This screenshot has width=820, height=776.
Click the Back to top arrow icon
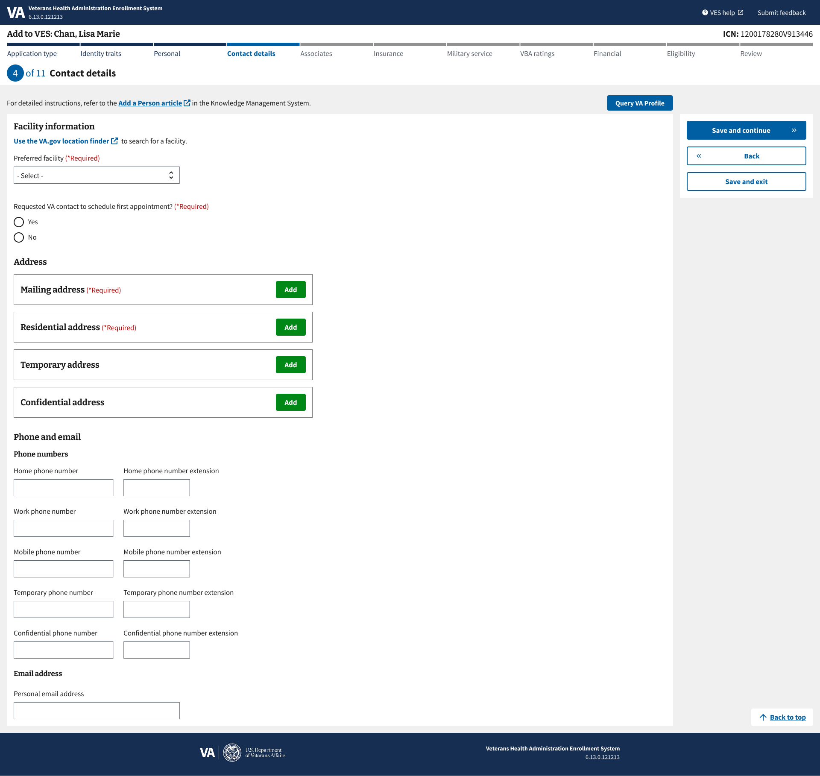[x=763, y=717]
